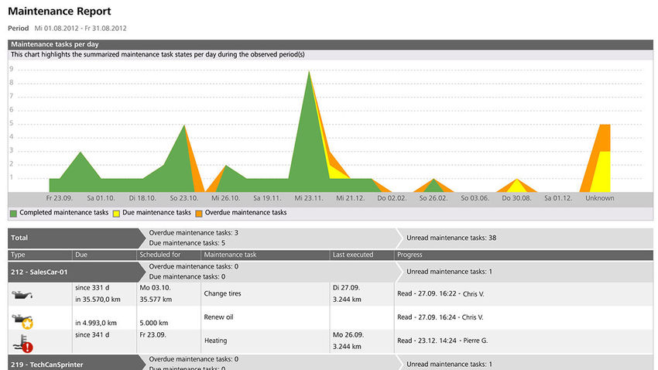Click the 'since 341 d' due cell
658x370 pixels.
coord(92,334)
